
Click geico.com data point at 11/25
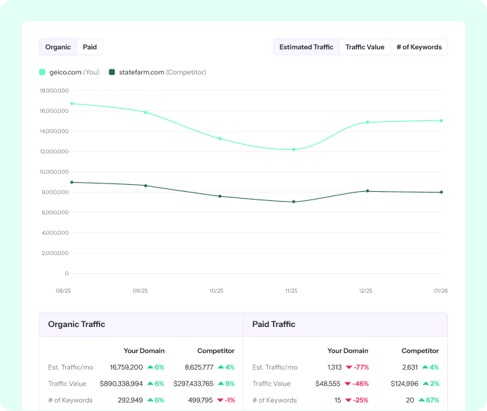[294, 150]
